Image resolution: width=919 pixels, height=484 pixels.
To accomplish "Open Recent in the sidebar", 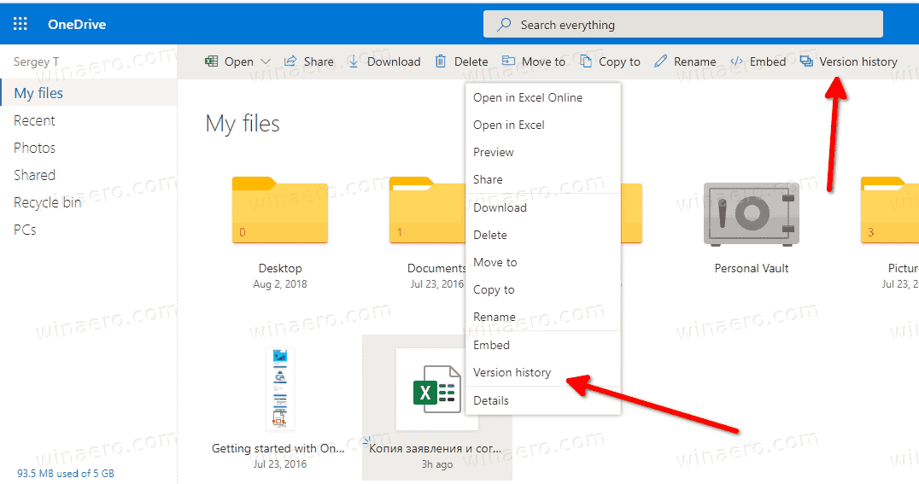I will click(x=34, y=120).
